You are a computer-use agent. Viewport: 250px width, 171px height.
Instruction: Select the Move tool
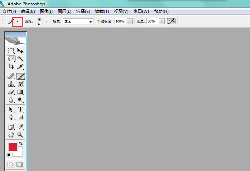pos(20,51)
